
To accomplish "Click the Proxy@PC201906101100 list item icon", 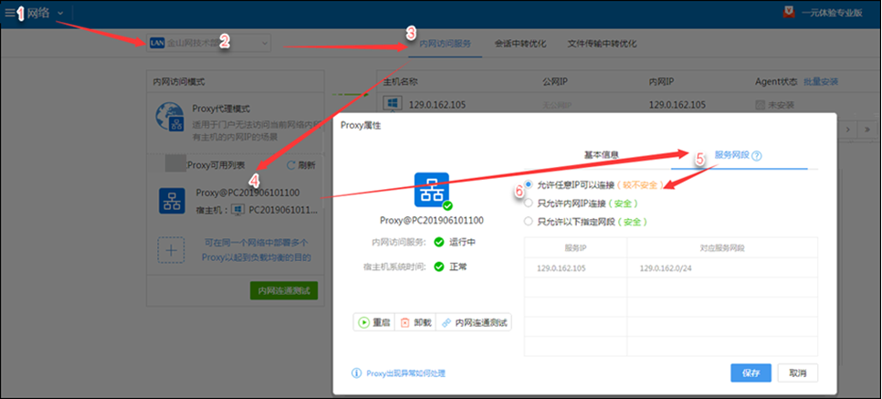I will [173, 201].
